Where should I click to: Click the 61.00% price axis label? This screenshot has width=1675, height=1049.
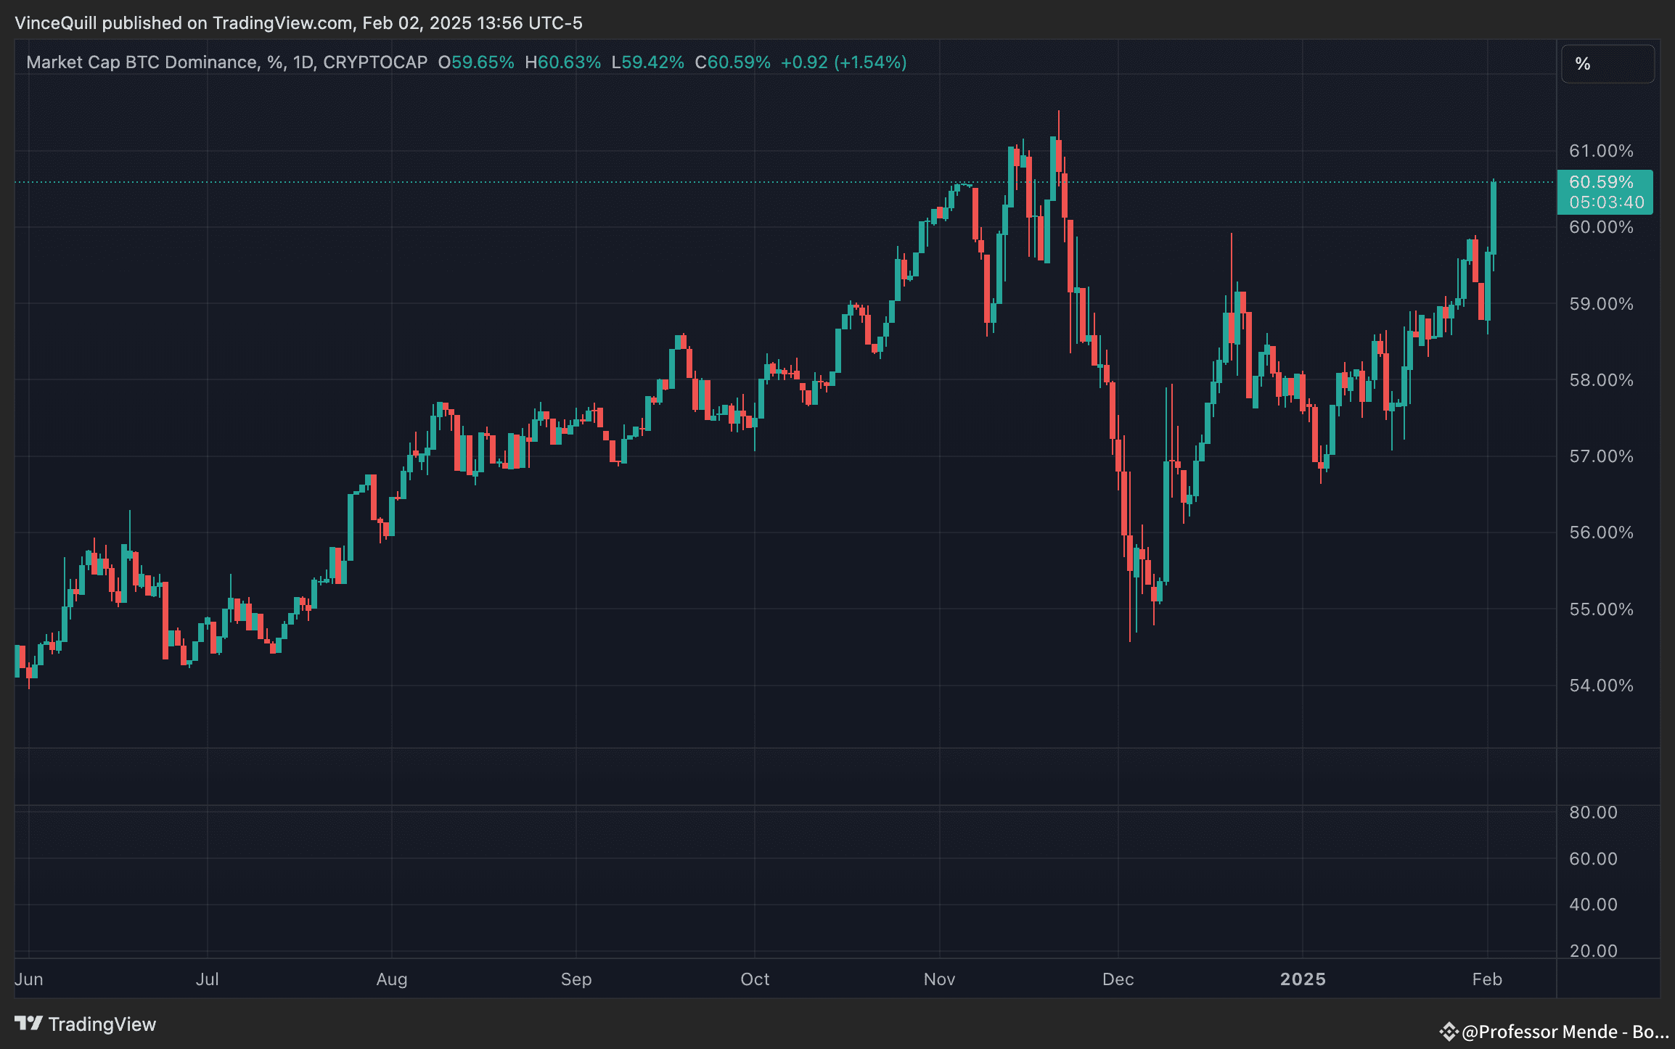click(x=1601, y=151)
